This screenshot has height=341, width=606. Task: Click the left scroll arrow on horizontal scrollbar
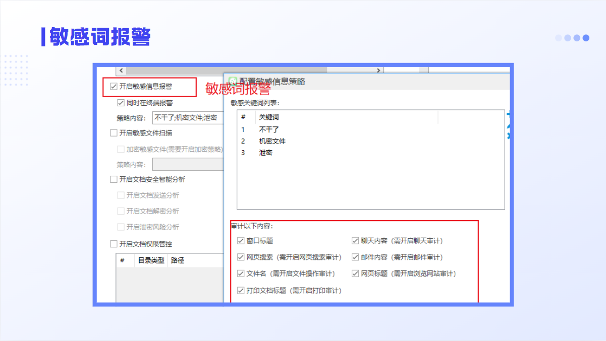click(x=121, y=71)
